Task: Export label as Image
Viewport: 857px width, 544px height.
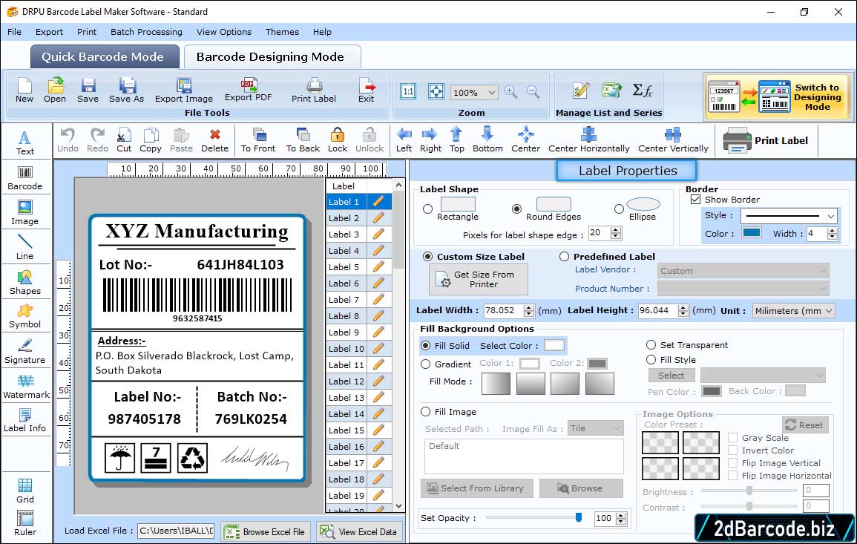Action: 184,91
